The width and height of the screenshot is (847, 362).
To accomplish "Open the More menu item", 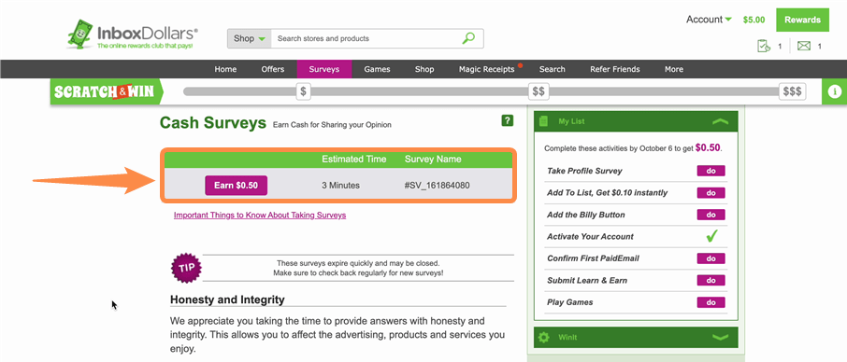I will (674, 69).
